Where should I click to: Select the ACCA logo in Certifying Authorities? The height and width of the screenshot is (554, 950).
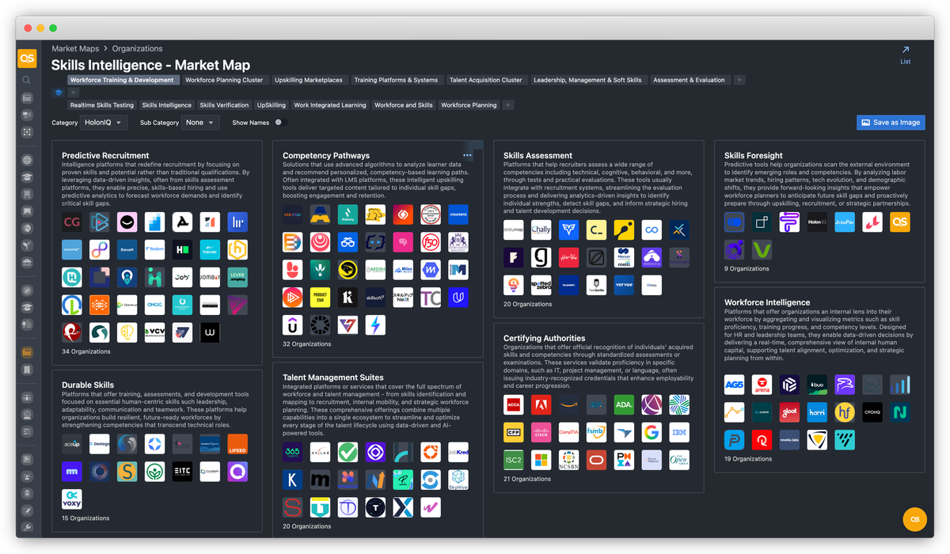pyautogui.click(x=514, y=405)
